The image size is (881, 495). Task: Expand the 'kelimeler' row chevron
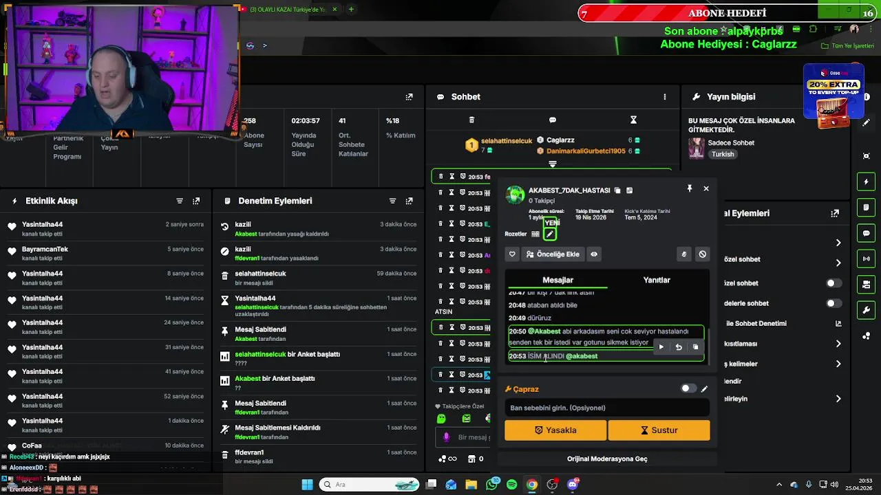point(838,364)
